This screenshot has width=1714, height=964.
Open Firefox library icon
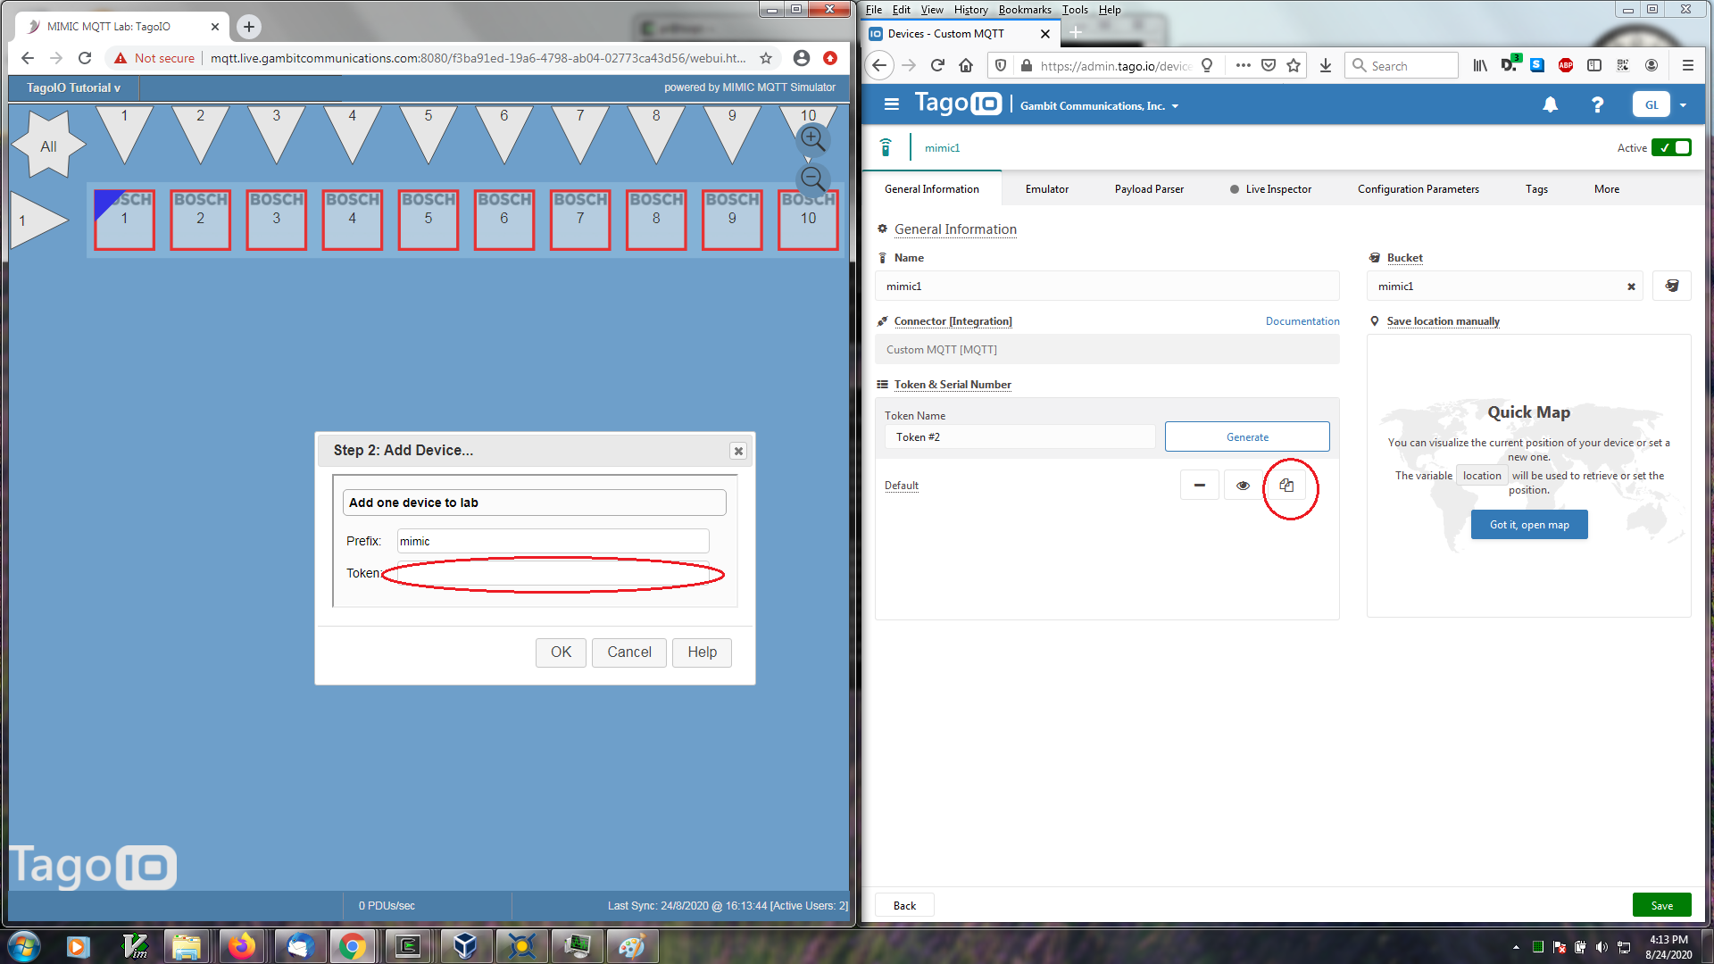[x=1480, y=65]
